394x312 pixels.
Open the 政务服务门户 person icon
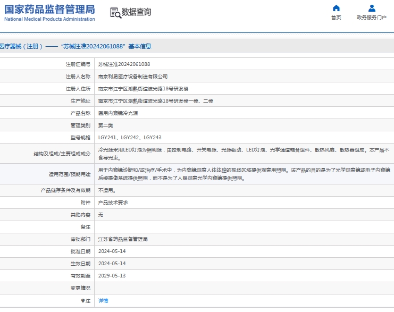click(372, 9)
